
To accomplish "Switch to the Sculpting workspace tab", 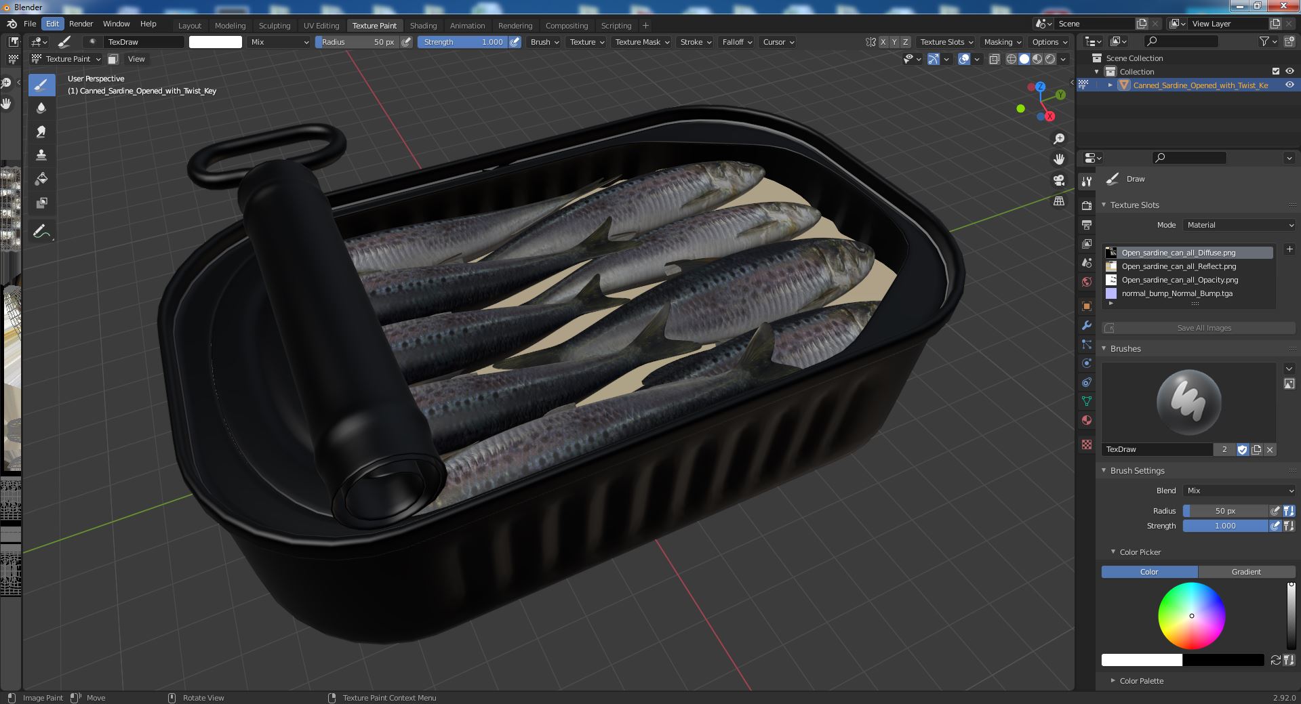I will tap(274, 26).
